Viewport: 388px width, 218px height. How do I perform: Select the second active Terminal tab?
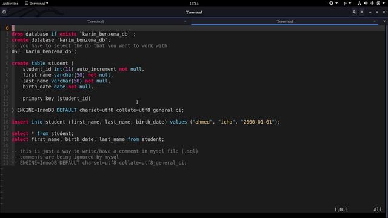pyautogui.click(x=284, y=22)
